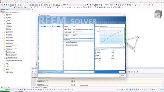Cancel the running calculation
Viewport: 164px width, 92px height.
[x=122, y=76]
